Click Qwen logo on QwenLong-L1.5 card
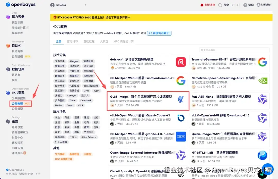Viewport: 278px width, 179px height. point(262,118)
